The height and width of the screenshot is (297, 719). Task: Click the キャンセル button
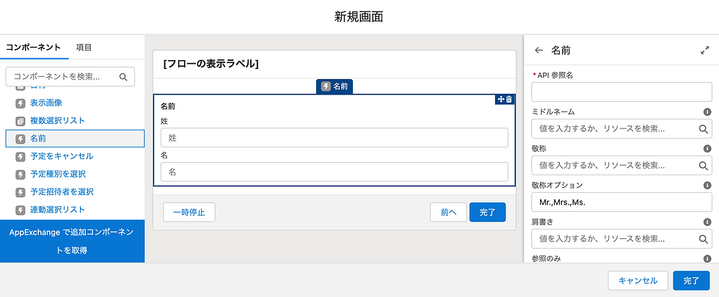(638, 281)
